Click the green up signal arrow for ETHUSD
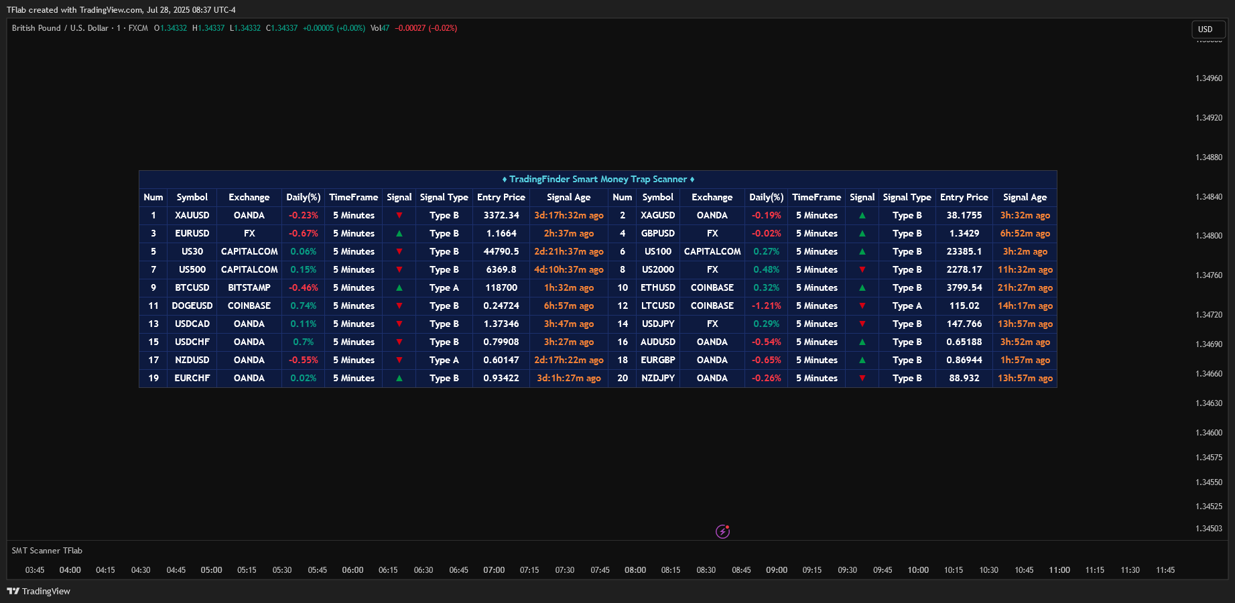Screen dimensions: 1235x603 [x=862, y=287]
